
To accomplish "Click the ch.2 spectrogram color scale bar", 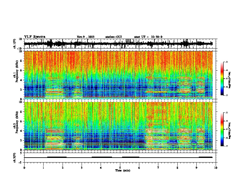I will pyautogui.click(x=222, y=129).
